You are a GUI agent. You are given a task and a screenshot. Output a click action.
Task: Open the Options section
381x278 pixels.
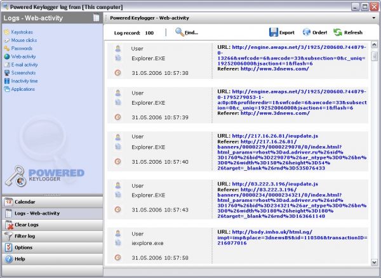[x=53, y=248]
